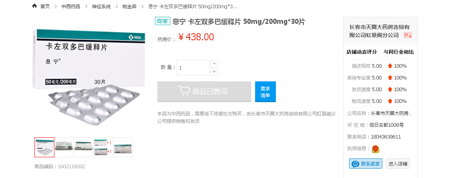Increase quantity with the up arrow
Image resolution: width=459 pixels, height=178 pixels.
coord(214,64)
